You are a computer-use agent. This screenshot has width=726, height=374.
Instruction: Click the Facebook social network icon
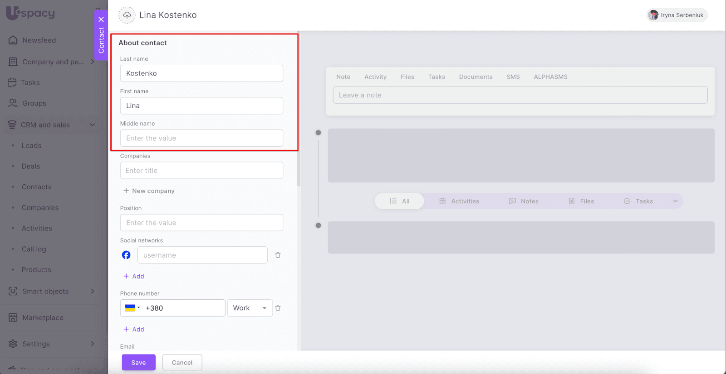126,255
